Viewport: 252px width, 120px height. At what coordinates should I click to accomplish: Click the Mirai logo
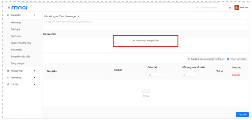point(19,8)
